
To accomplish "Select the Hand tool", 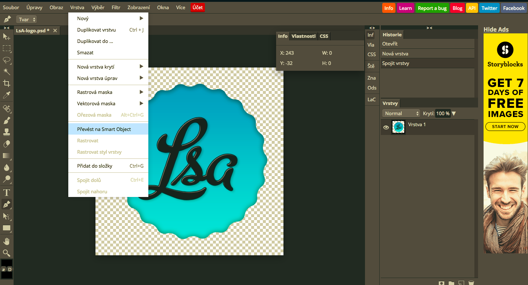I will (x=6, y=241).
